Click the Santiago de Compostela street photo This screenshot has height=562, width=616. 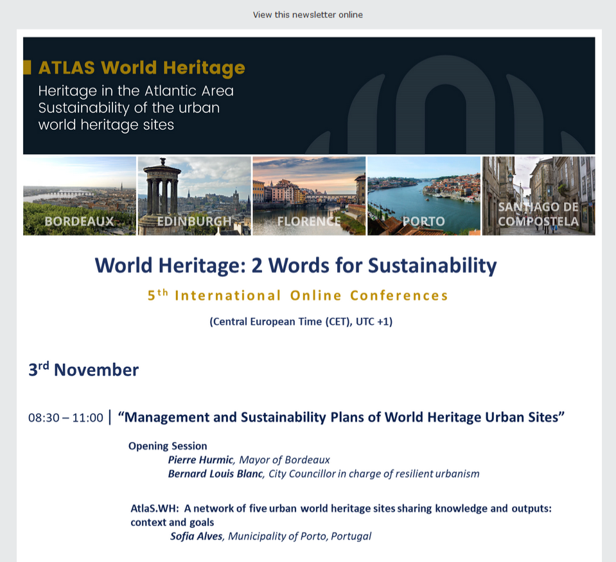point(539,196)
